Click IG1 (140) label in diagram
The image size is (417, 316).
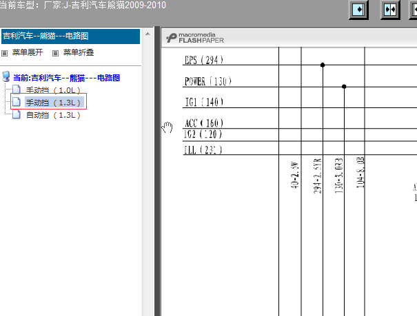click(x=204, y=102)
